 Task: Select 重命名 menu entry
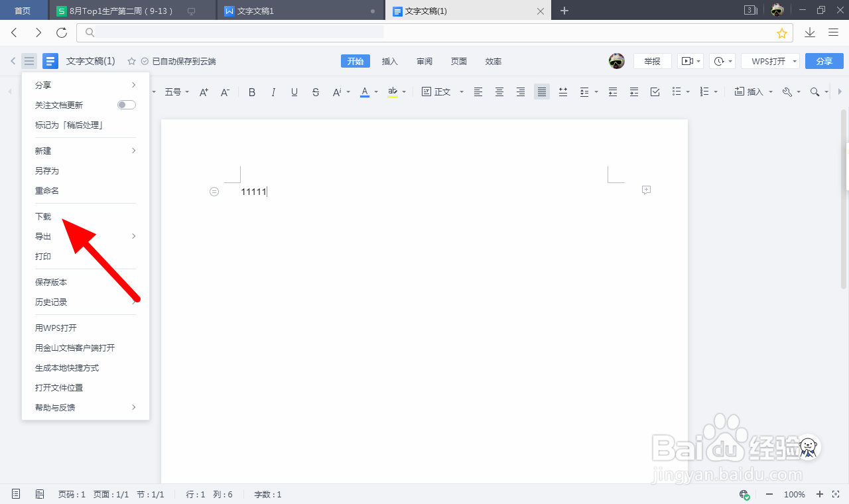[47, 190]
